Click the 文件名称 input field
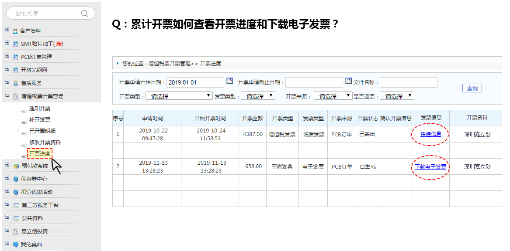The height and width of the screenshot is (251, 510). click(408, 82)
